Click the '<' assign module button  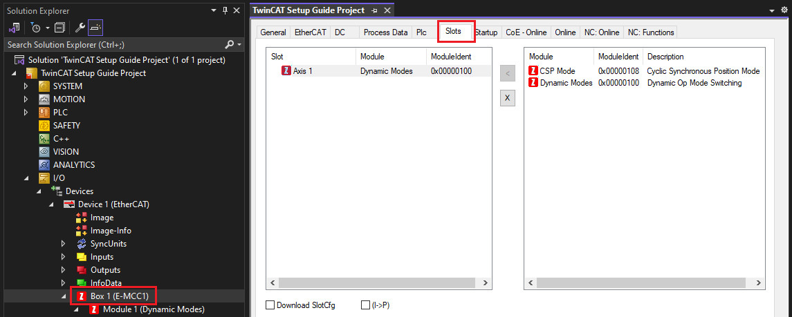(508, 74)
